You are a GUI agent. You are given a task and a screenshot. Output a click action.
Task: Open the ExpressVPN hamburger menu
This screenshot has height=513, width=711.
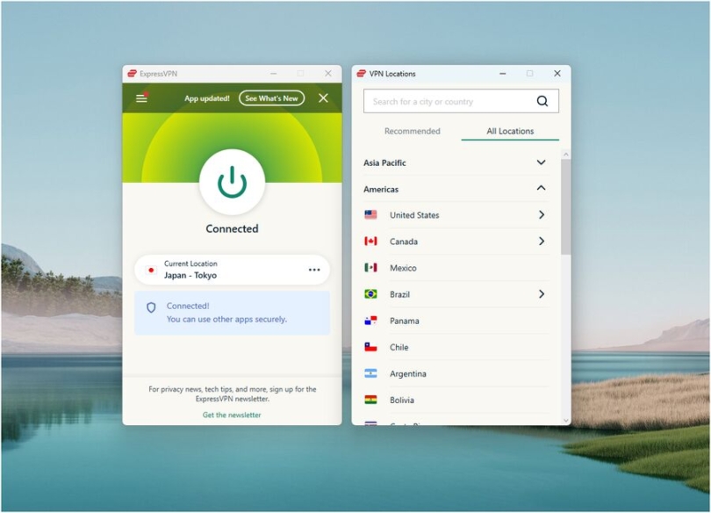140,98
